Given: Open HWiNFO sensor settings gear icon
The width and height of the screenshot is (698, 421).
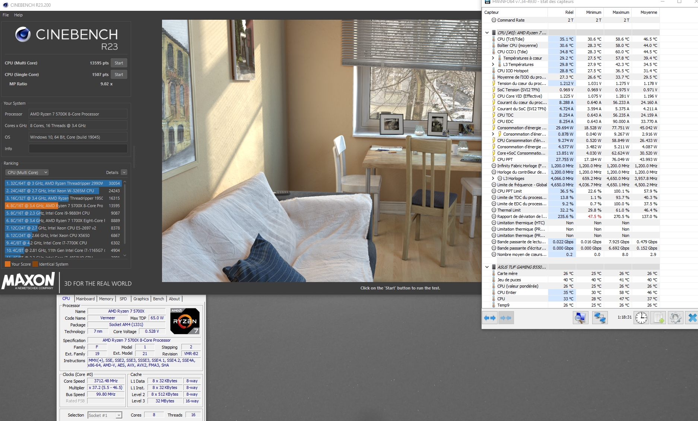Looking at the screenshot, I should (x=675, y=318).
